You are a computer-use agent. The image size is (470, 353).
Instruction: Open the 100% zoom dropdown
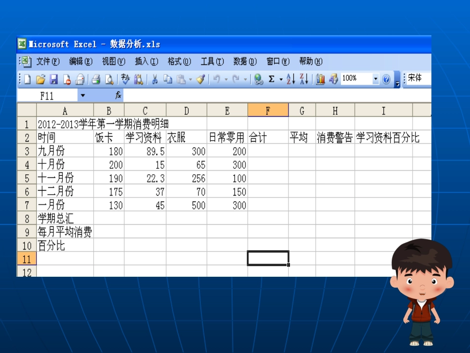(x=376, y=80)
